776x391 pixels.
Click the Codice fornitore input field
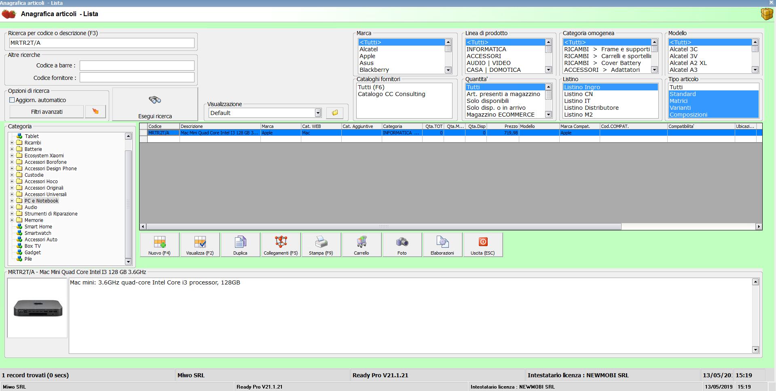pos(137,77)
